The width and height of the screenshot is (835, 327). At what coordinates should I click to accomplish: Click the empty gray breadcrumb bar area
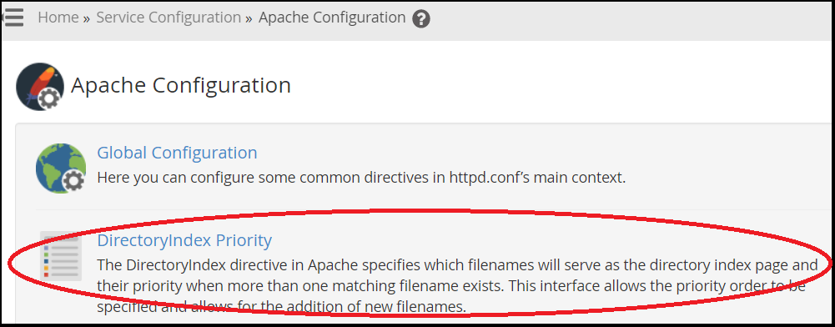[x=628, y=20]
